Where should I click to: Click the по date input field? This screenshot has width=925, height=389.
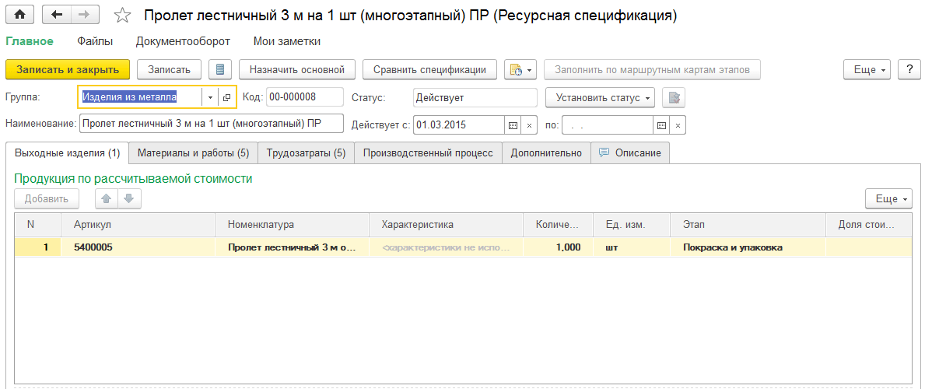pyautogui.click(x=608, y=125)
